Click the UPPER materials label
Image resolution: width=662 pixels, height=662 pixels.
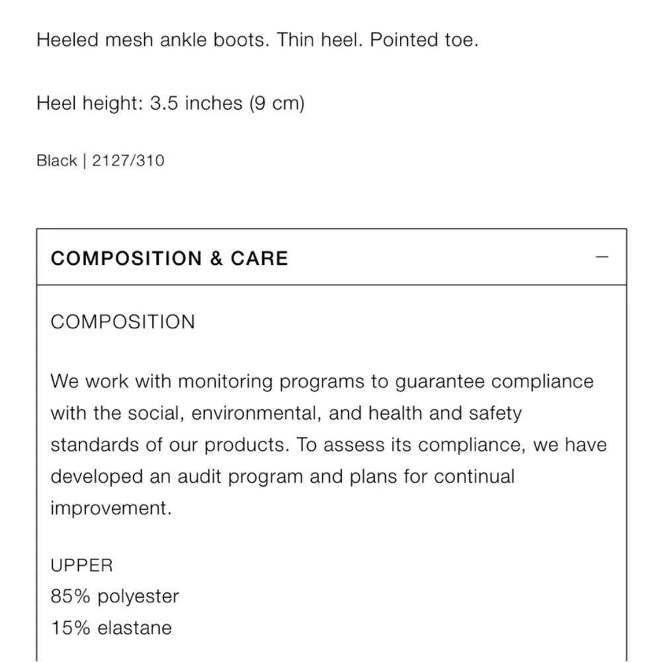81,565
